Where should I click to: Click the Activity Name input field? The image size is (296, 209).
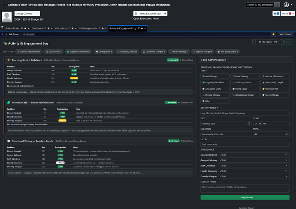pyautogui.click(x=246, y=113)
